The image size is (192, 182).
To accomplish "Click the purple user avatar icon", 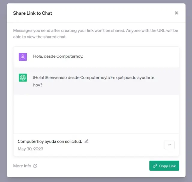I will [23, 56].
